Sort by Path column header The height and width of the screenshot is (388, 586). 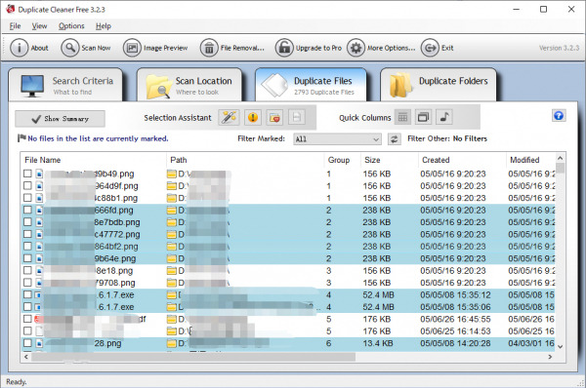click(245, 160)
